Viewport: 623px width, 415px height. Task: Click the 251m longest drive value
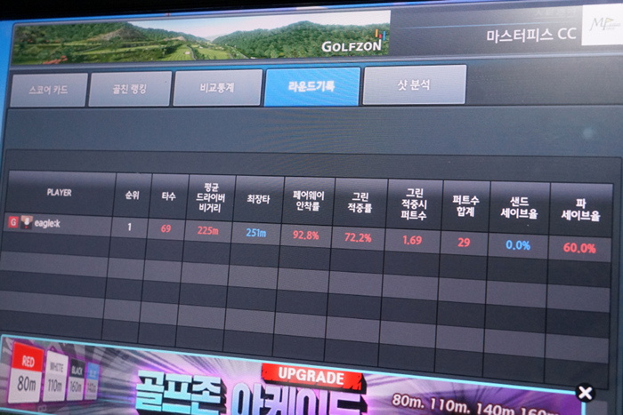[x=255, y=233]
